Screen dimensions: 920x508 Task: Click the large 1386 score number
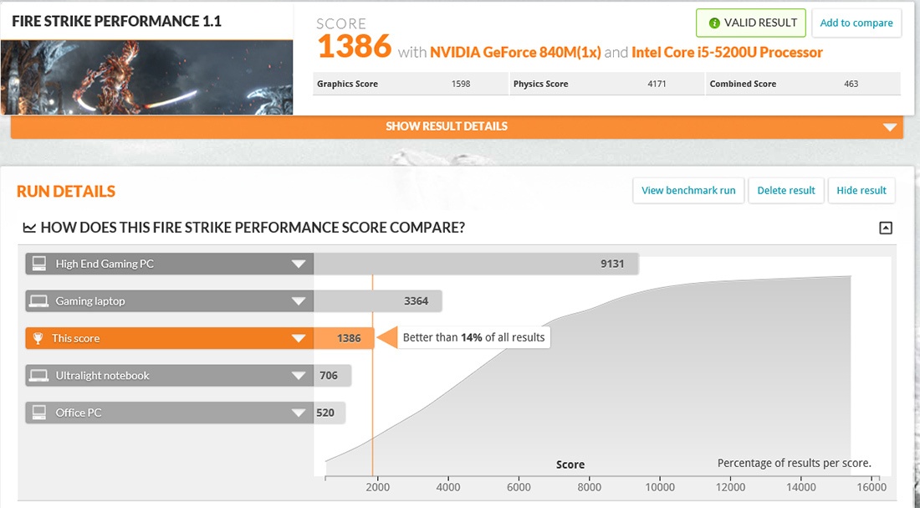point(355,47)
